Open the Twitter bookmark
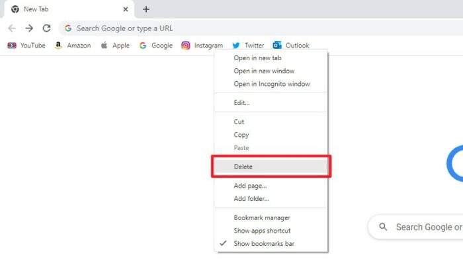The width and height of the screenshot is (463, 267). [x=248, y=46]
